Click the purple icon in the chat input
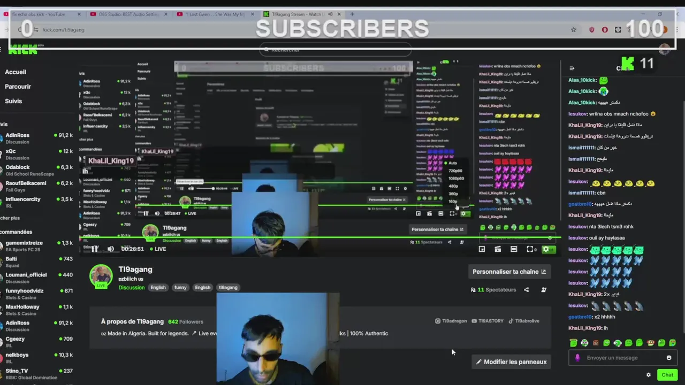The width and height of the screenshot is (685, 385). point(577,358)
